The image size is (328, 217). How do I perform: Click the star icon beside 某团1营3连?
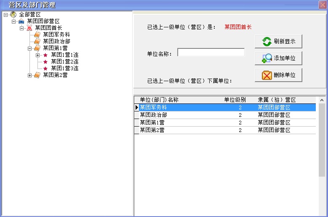[45, 69]
